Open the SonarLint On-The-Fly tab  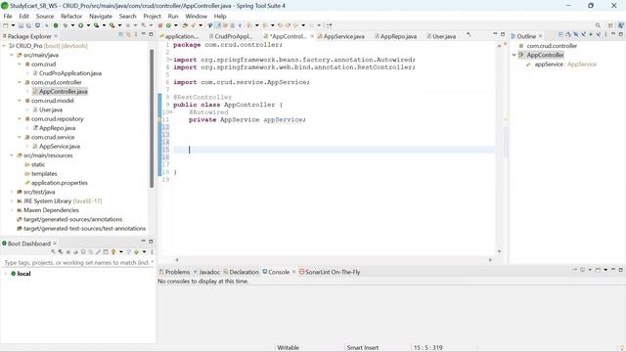pos(330,272)
